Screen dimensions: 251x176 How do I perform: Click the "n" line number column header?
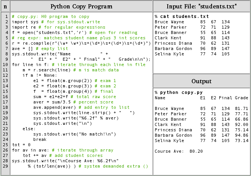point(5,6)
